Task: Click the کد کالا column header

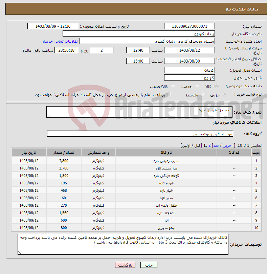Action: tap(234, 153)
